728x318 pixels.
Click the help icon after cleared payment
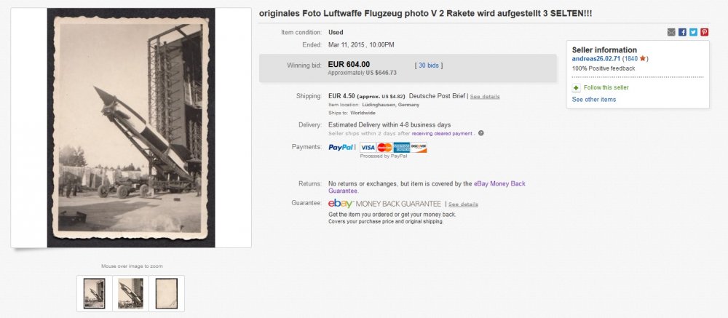(x=481, y=133)
